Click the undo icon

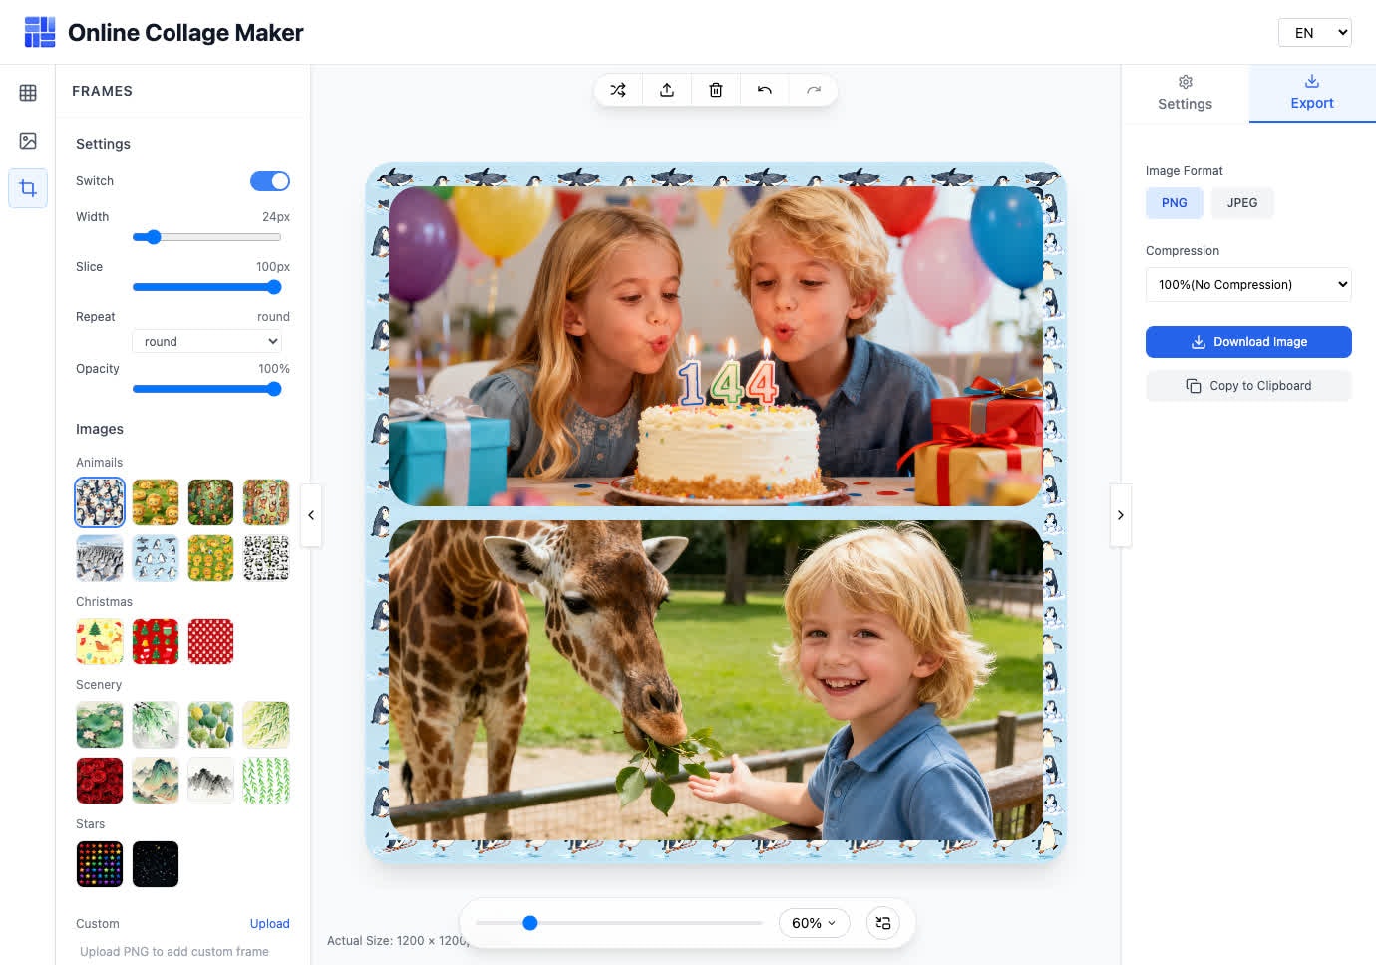tap(764, 89)
